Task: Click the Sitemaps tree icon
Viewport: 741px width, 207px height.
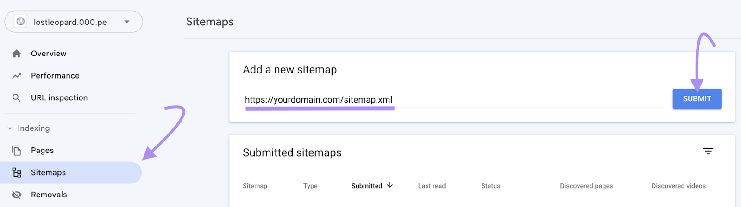Action: point(17,173)
